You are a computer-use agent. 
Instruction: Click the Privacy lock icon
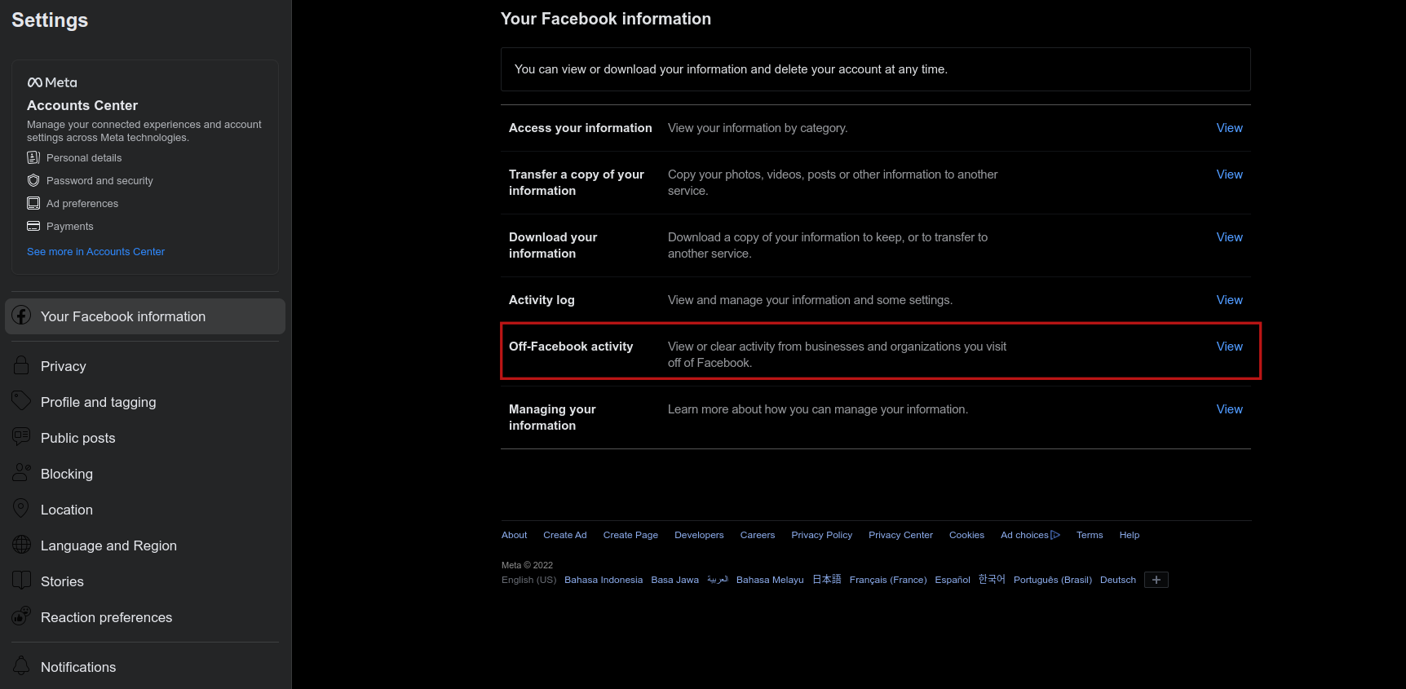[x=22, y=366]
